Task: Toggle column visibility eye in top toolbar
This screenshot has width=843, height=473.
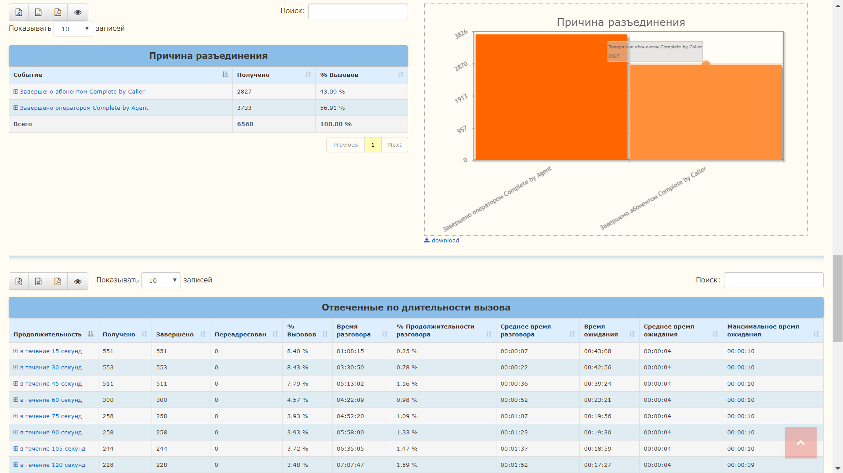Action: tap(78, 12)
